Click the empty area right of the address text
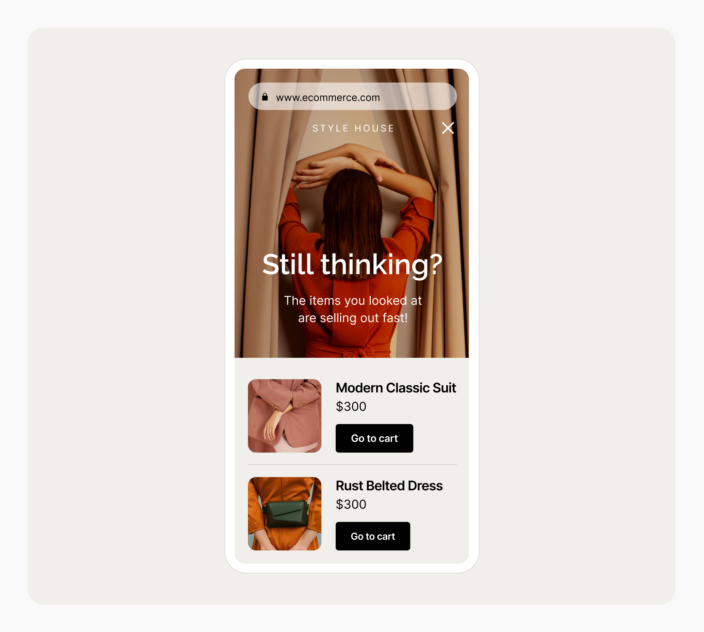704x632 pixels. point(417,96)
